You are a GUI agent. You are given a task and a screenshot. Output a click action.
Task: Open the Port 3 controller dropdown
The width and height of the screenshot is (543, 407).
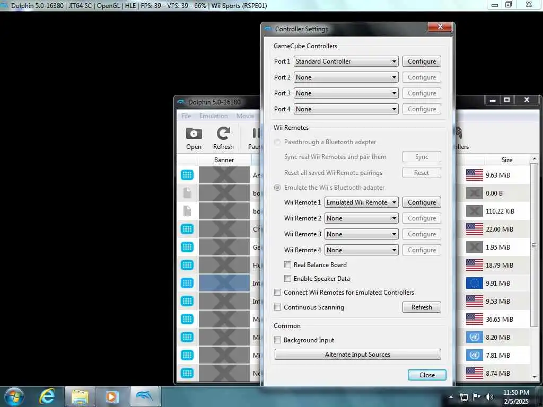click(x=346, y=93)
